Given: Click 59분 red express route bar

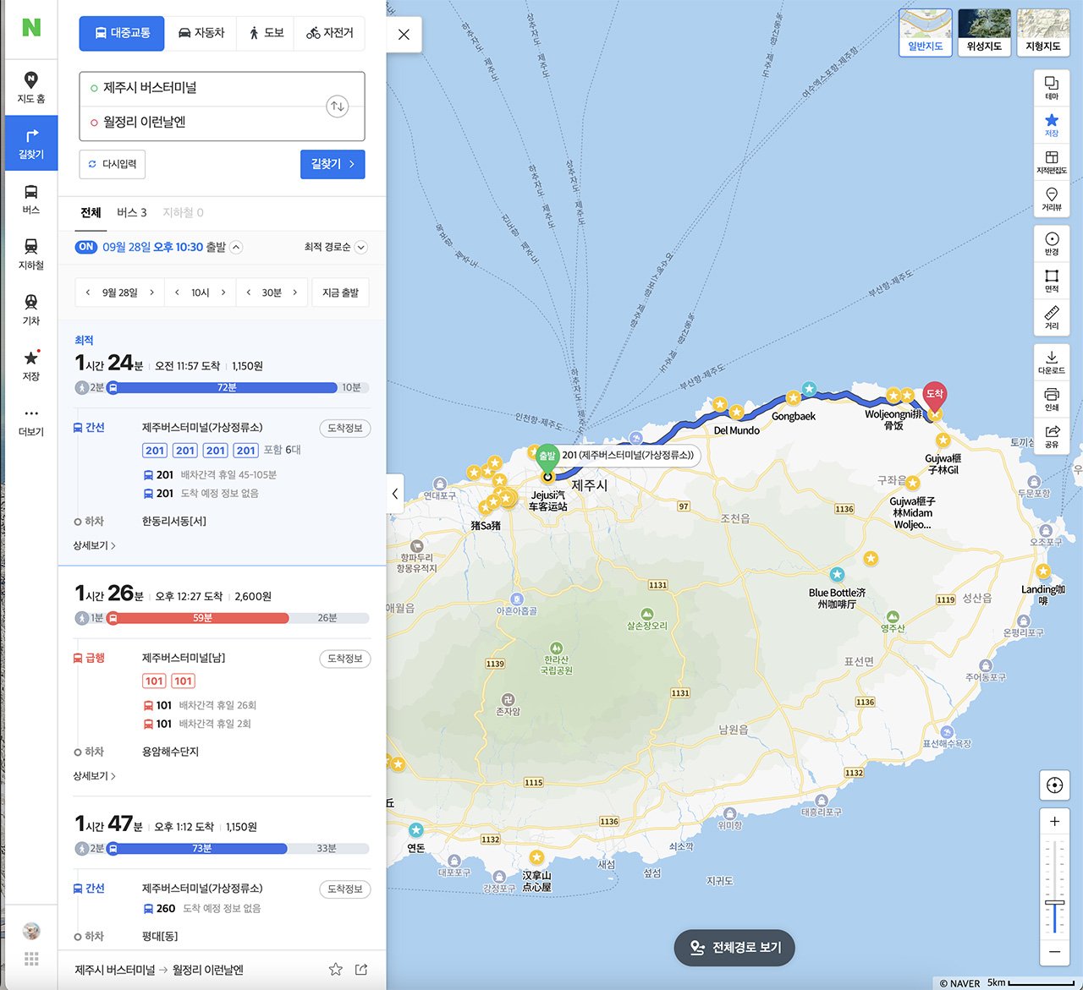Looking at the screenshot, I should coord(202,618).
